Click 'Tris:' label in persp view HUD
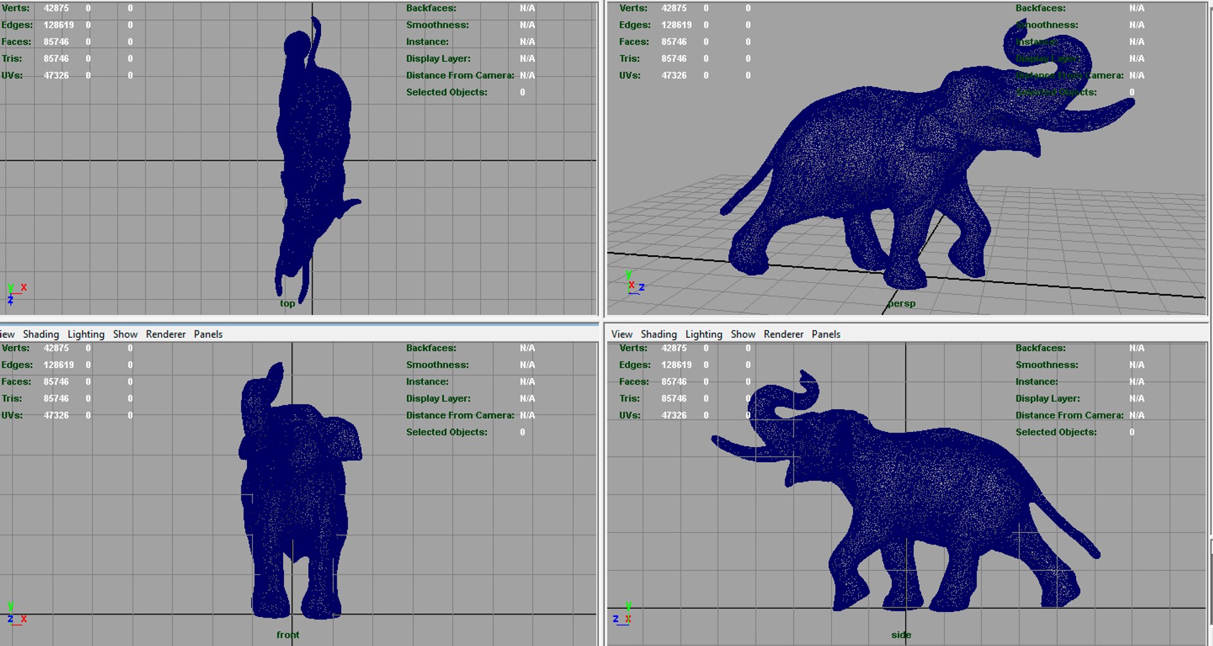The image size is (1213, 646). click(x=629, y=59)
